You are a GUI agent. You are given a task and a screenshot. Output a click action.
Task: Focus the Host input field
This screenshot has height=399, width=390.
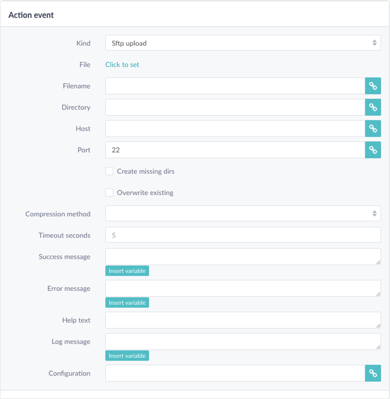[x=235, y=129]
